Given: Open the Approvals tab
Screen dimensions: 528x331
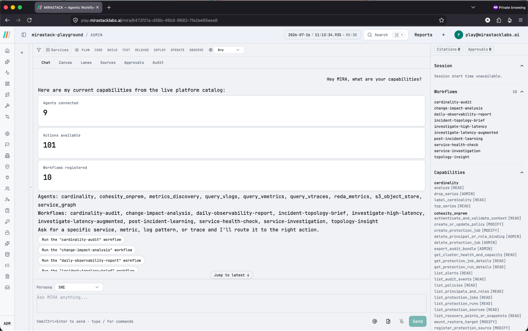Looking at the screenshot, I should point(134,62).
